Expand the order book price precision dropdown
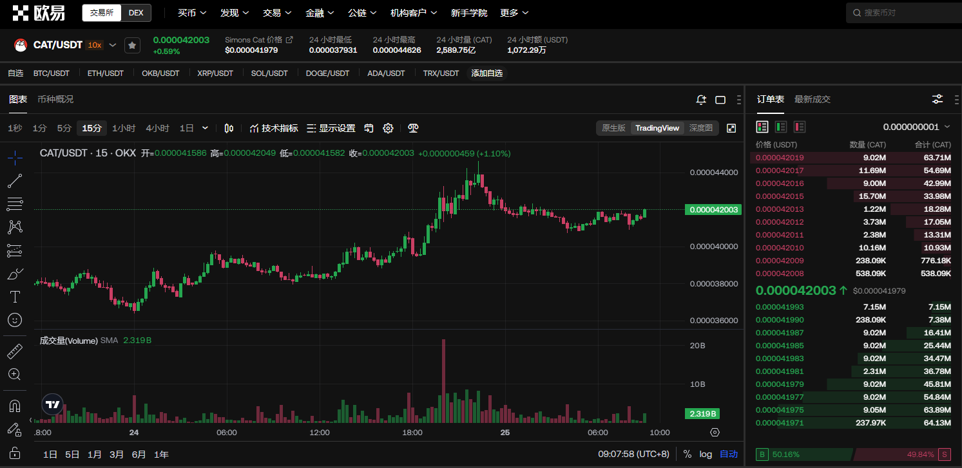Viewport: 962px width, 468px height. tap(917, 127)
